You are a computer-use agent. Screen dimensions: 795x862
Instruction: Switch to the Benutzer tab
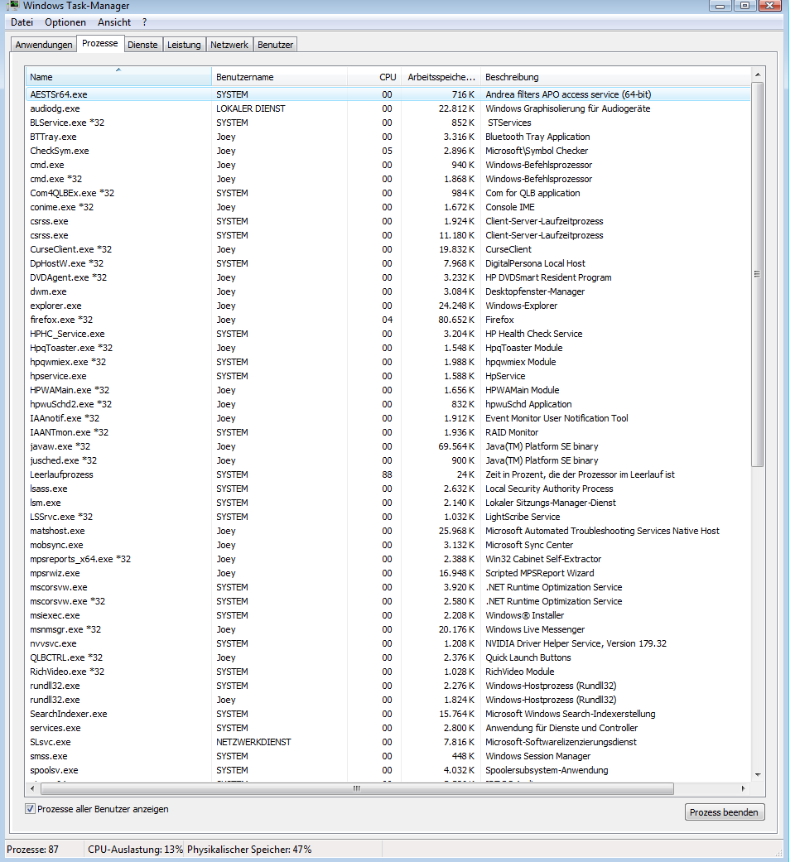pyautogui.click(x=275, y=45)
